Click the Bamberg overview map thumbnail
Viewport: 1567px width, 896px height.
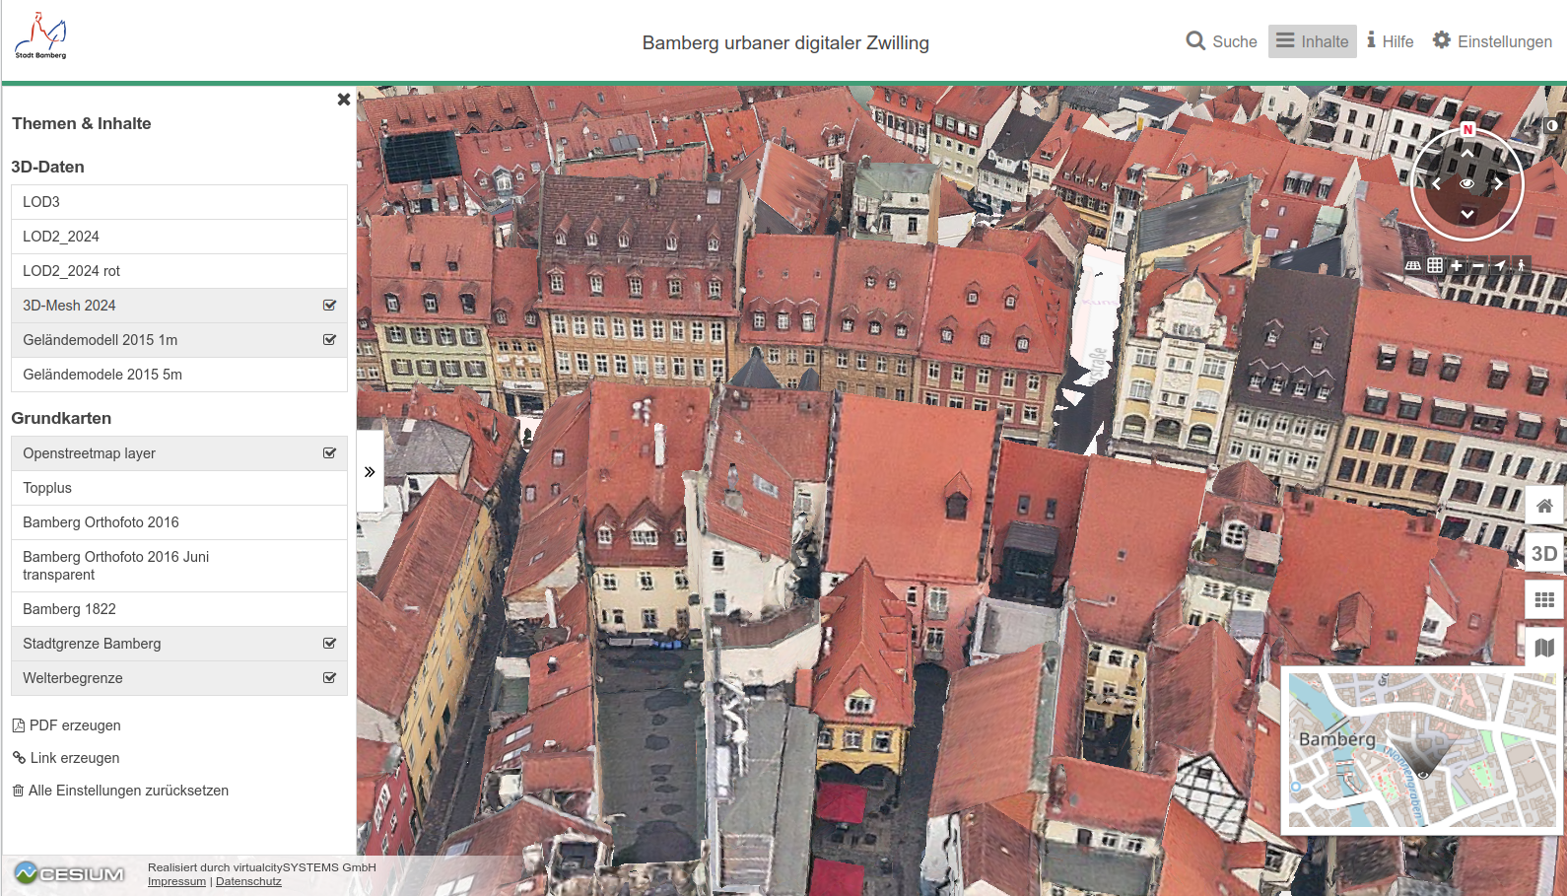[x=1421, y=750]
